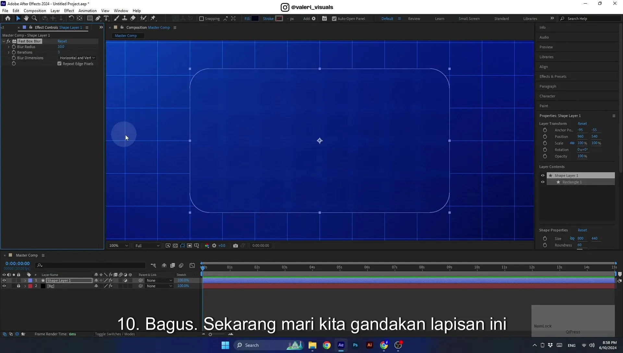The height and width of the screenshot is (353, 623).
Task: Reset Shape Properties
Action: 582,230
